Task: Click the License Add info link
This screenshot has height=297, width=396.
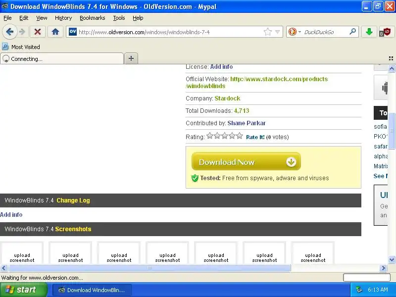Action: coord(221,67)
